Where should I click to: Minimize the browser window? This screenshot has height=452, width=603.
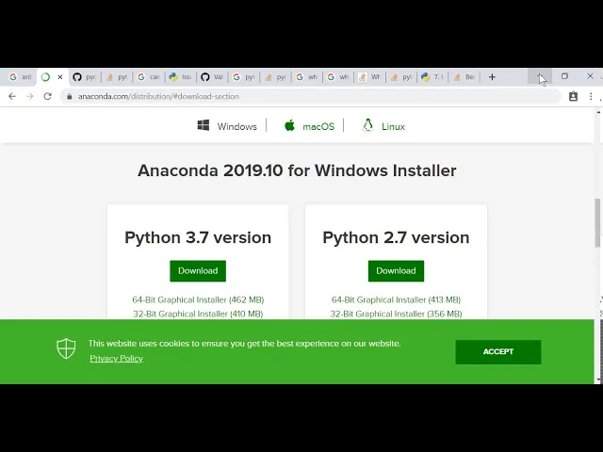(540, 76)
